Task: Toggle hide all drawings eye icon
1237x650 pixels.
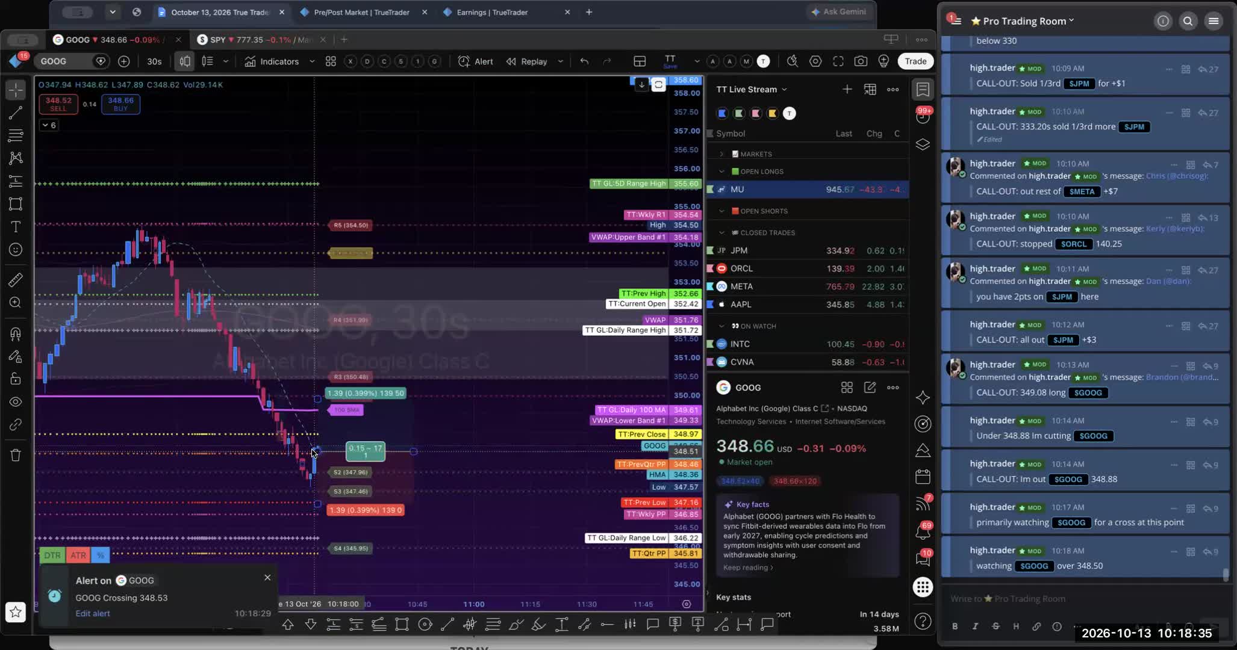Action: (16, 401)
